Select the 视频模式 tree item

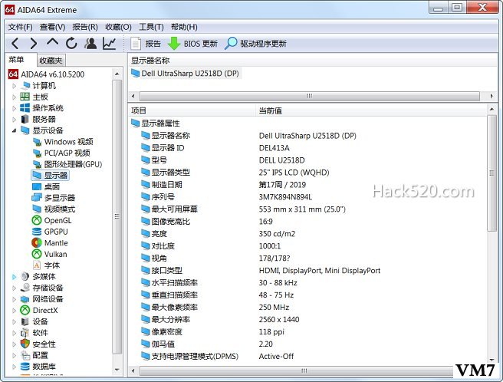pyautogui.click(x=54, y=209)
